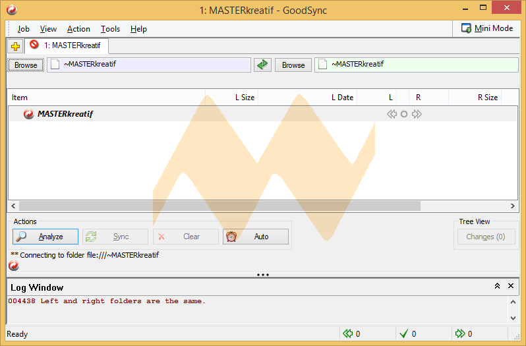Screen dimensions: 526x346
Task: Click the "Connecting to folder file:///~MASTERkreatif" status text
Action: pos(89,255)
